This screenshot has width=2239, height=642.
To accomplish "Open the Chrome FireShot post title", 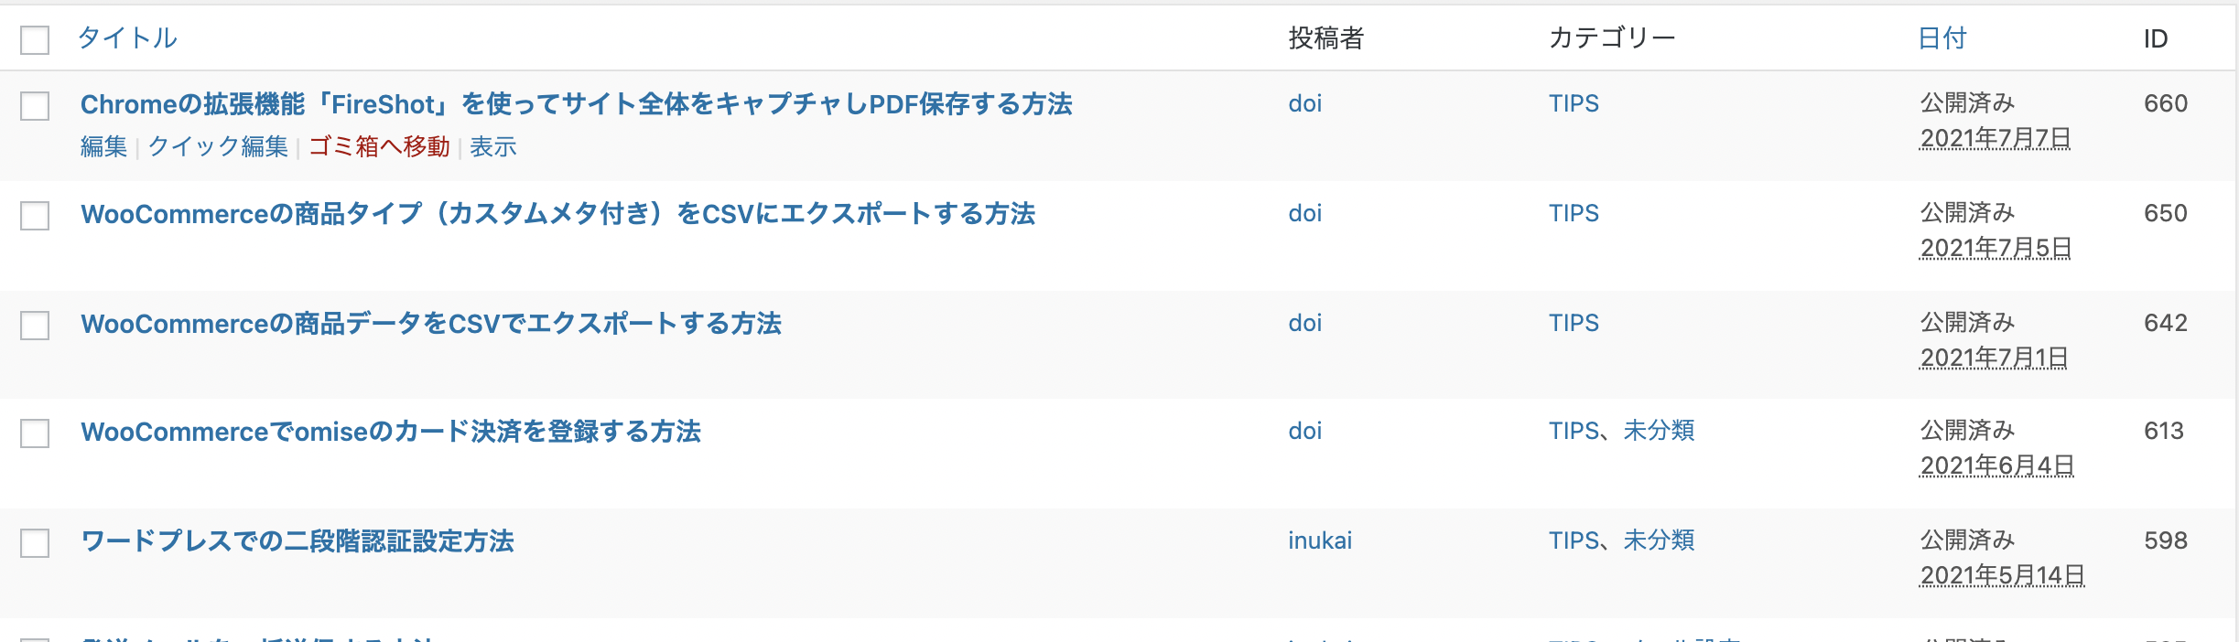I will pyautogui.click(x=576, y=104).
